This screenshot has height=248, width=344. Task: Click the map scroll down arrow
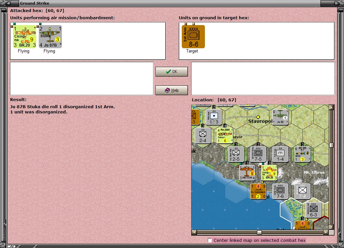(x=332, y=227)
